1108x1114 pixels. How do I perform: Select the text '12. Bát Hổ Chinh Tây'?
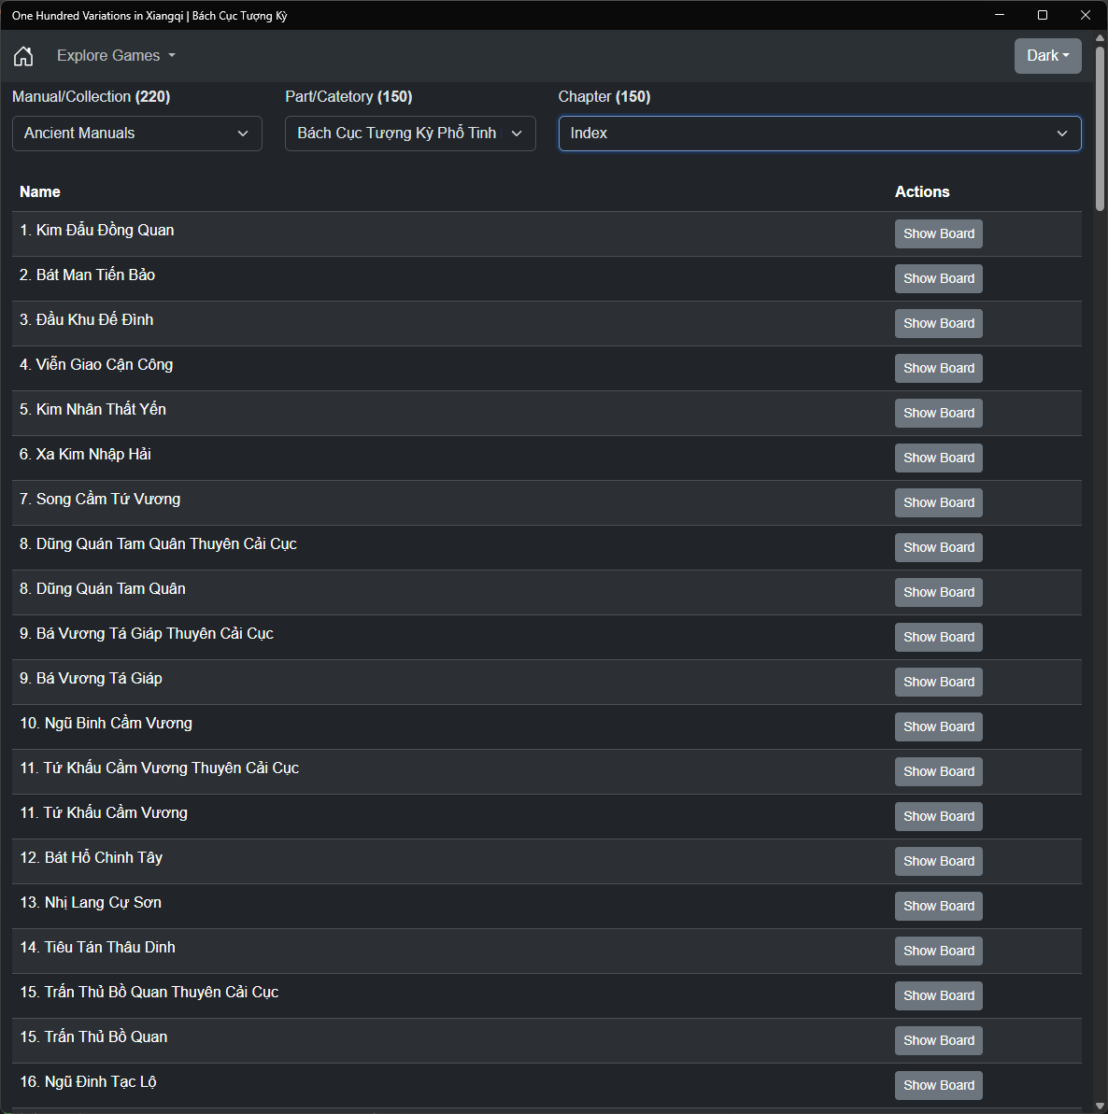point(91,857)
